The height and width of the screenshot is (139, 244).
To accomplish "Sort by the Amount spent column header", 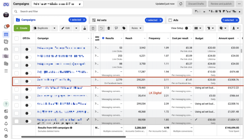I will point(226,38).
